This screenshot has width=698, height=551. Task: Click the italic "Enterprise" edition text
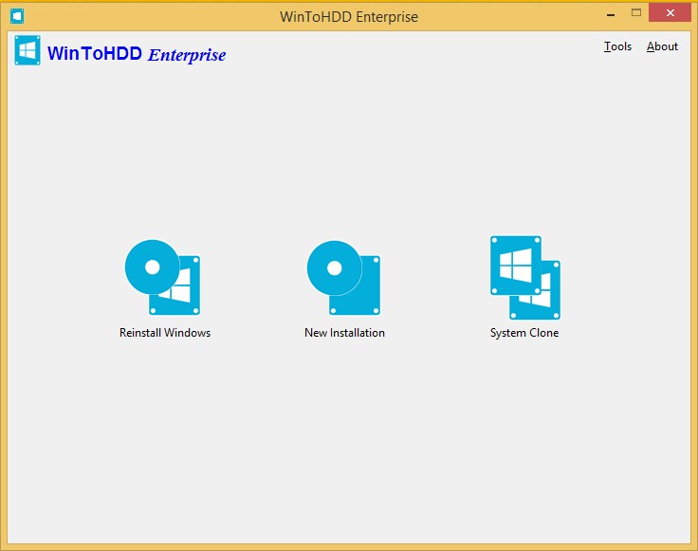coord(187,55)
